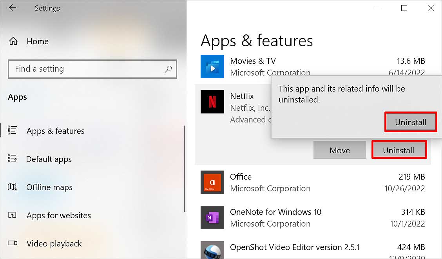Confirm Uninstall in the popup
The image size is (442, 259).
411,122
